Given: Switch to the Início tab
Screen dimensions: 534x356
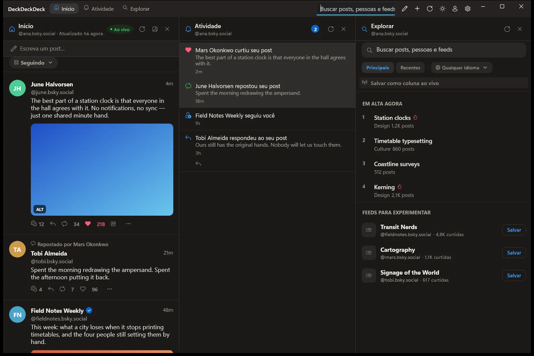Looking at the screenshot, I should [x=64, y=9].
